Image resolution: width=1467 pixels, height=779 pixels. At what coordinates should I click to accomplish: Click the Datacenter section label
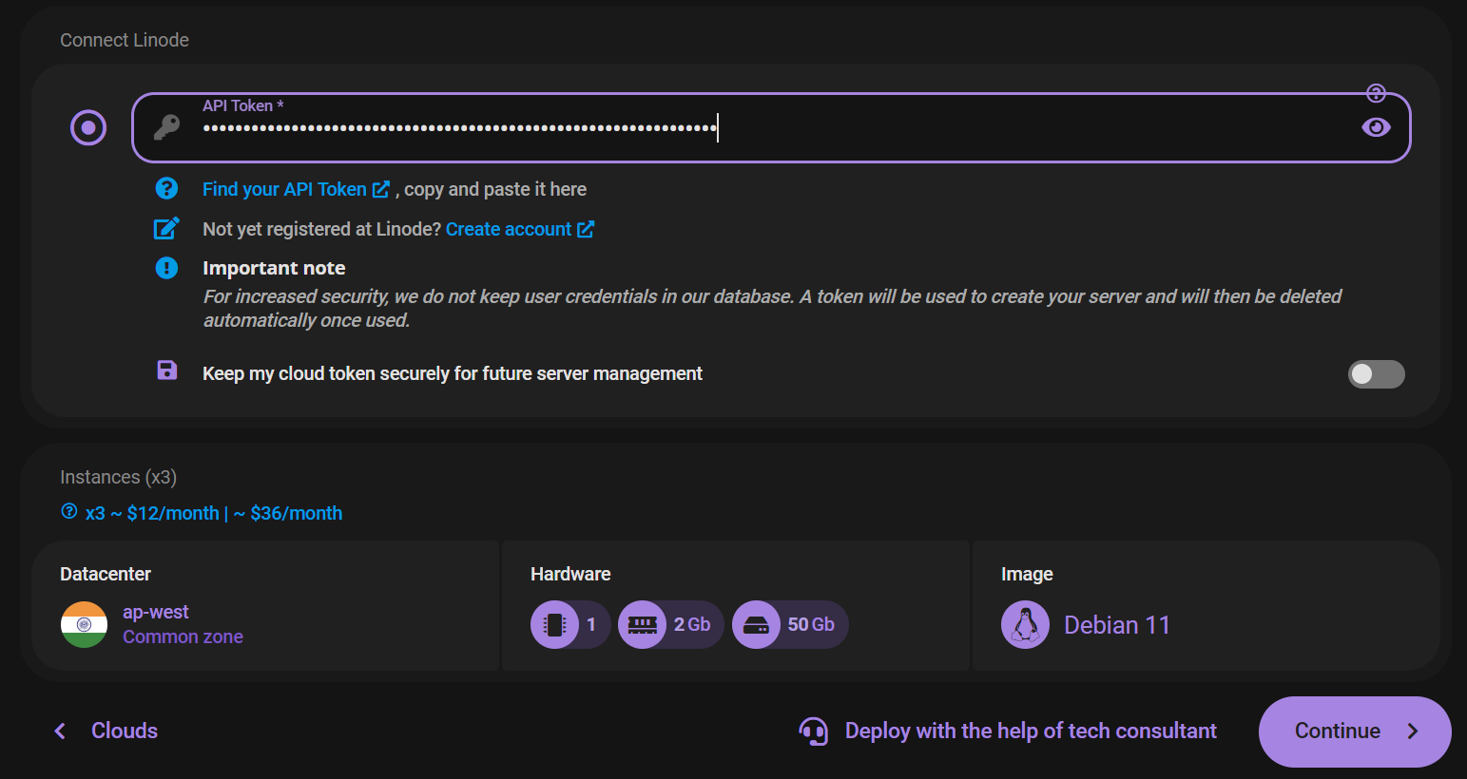coord(106,574)
